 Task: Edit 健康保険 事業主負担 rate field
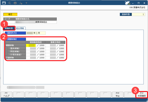(53, 45)
